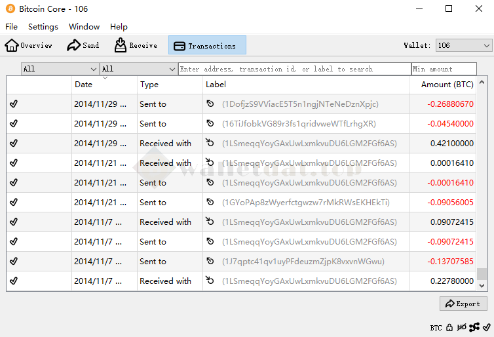Expand the transaction type filter dropdown
Image resolution: width=494 pixels, height=337 pixels.
click(138, 69)
